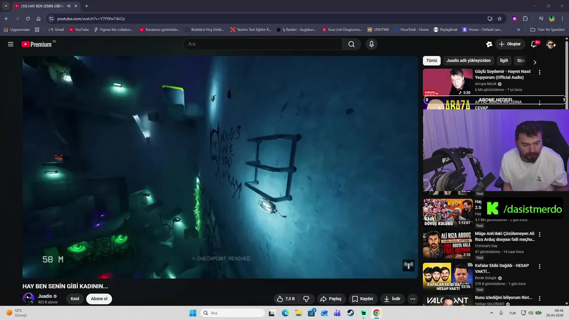Expand hidden bookmarks overflow chevron
Image resolution: width=569 pixels, height=320 pixels.
click(x=518, y=30)
